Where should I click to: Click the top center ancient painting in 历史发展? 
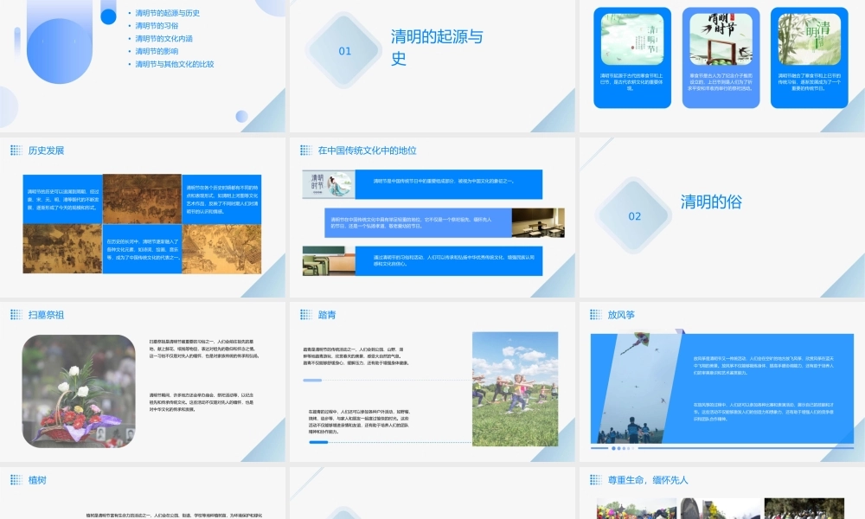coord(143,199)
